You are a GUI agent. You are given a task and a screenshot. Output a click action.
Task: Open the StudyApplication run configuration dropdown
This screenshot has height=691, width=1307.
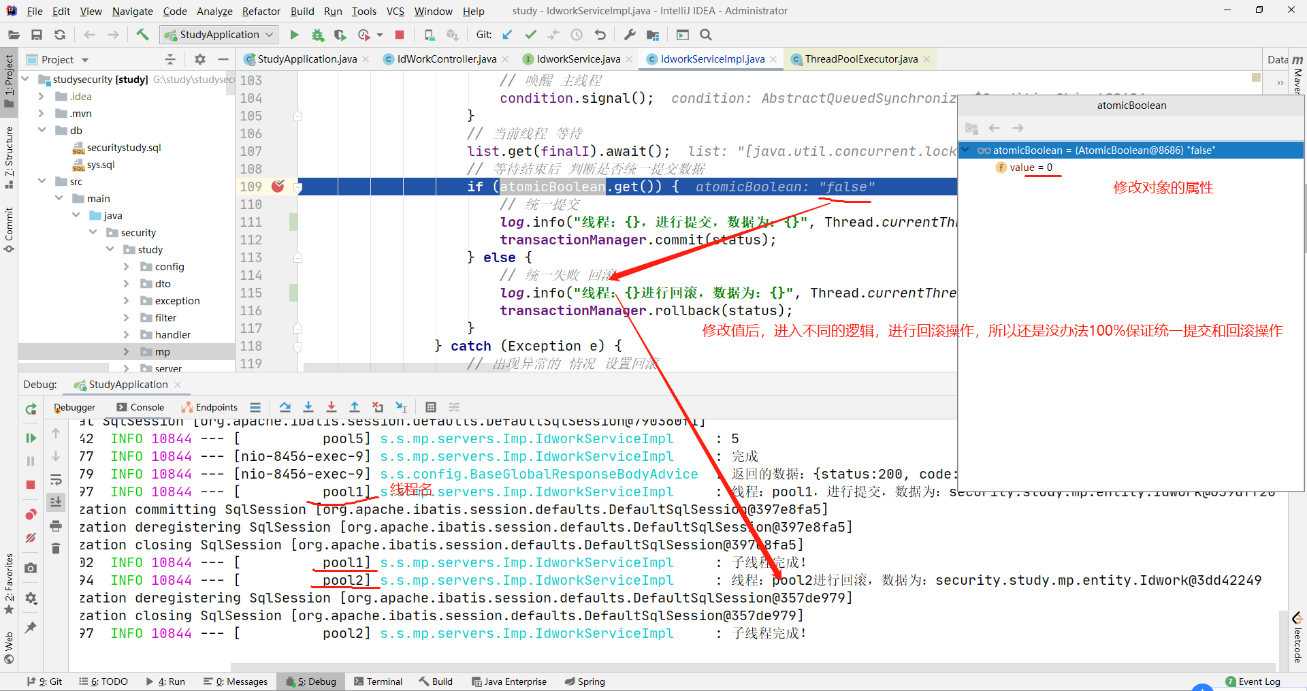coord(219,35)
